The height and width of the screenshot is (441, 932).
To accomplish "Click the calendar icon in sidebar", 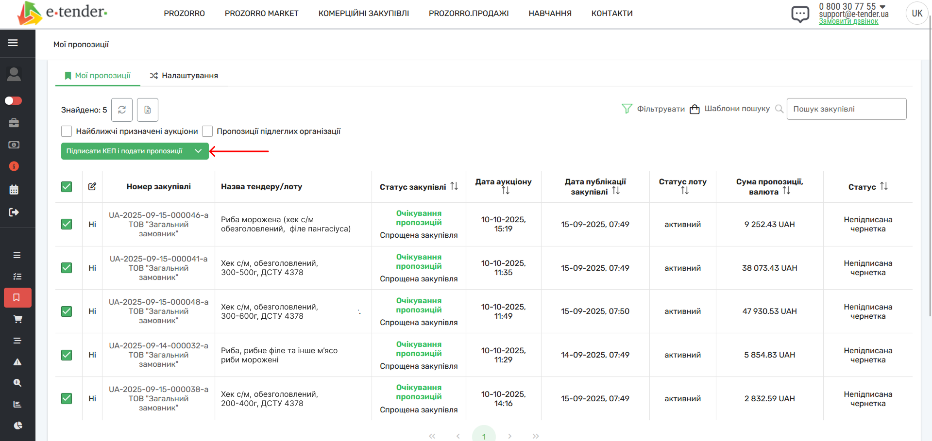I will pos(14,190).
